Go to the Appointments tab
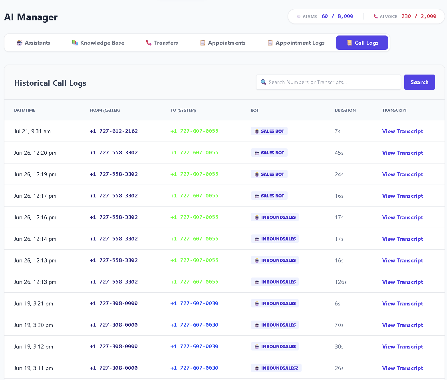Image resolution: width=447 pixels, height=380 pixels. click(x=223, y=43)
